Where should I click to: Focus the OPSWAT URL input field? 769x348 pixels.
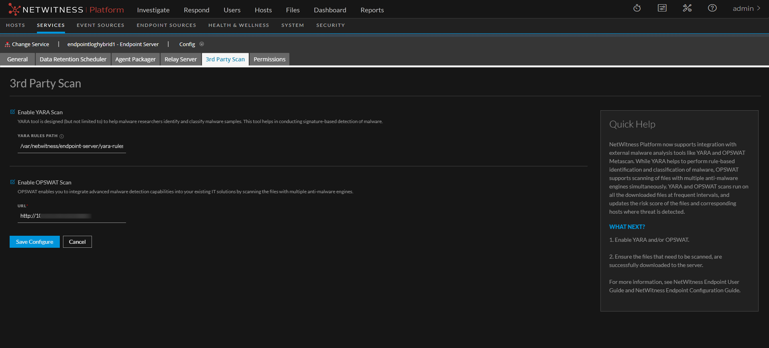pyautogui.click(x=71, y=216)
